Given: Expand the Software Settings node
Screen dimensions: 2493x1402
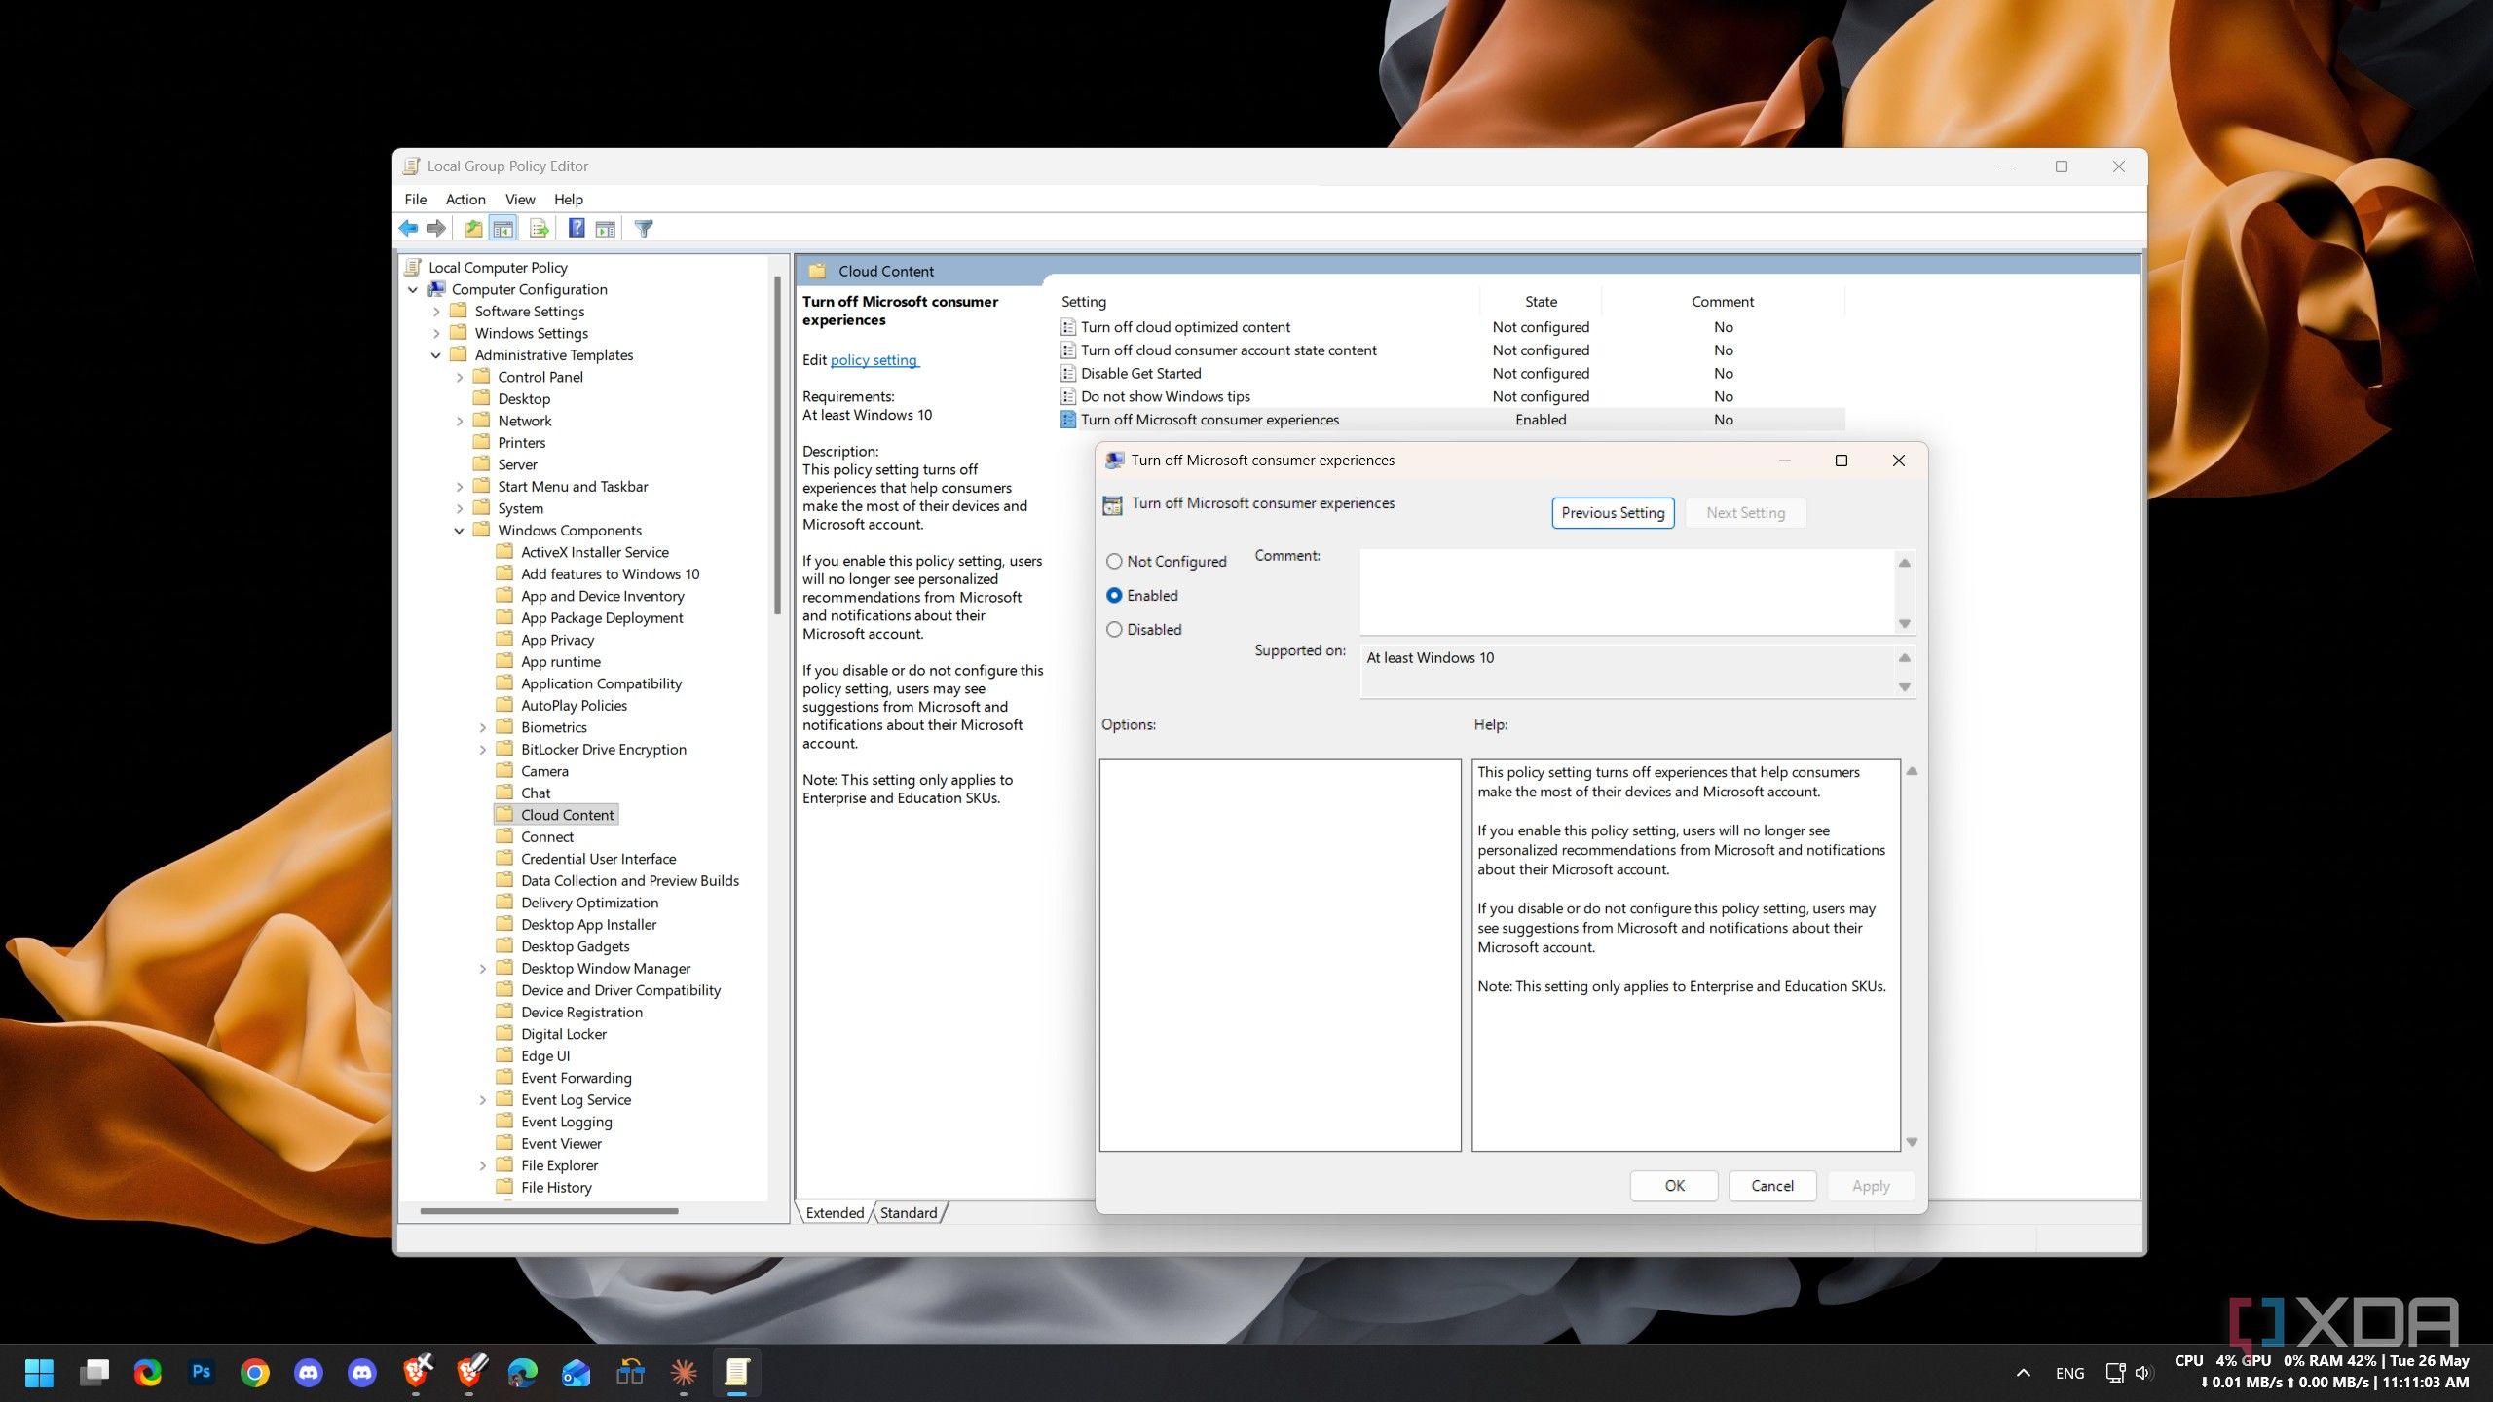Looking at the screenshot, I should 436,312.
